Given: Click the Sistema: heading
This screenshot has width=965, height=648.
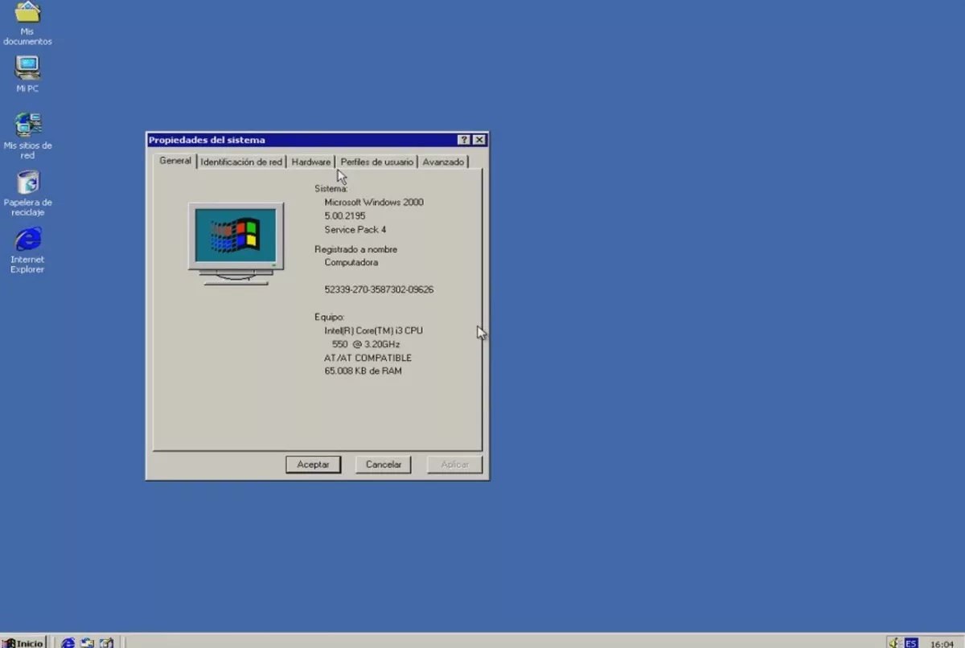Looking at the screenshot, I should pos(331,189).
